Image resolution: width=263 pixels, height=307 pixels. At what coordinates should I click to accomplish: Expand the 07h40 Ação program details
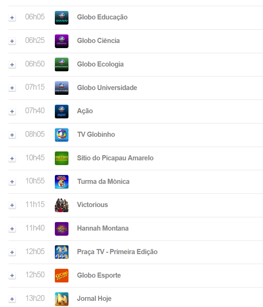pyautogui.click(x=12, y=112)
